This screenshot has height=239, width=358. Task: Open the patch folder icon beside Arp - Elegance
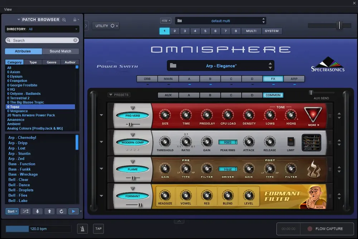coord(173,66)
